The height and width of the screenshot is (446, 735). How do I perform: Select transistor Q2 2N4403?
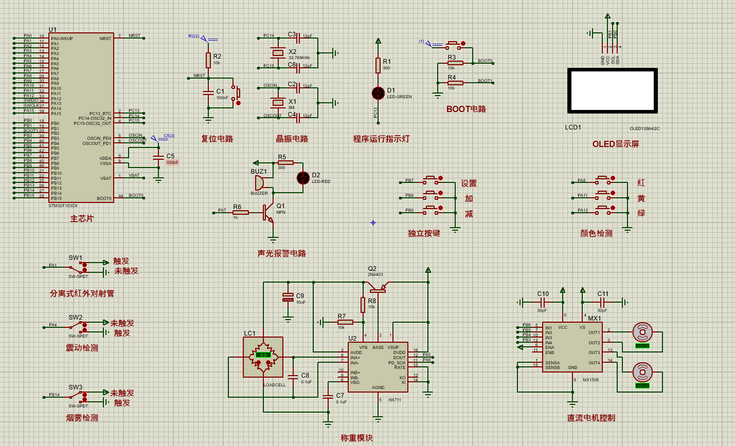[x=378, y=287]
